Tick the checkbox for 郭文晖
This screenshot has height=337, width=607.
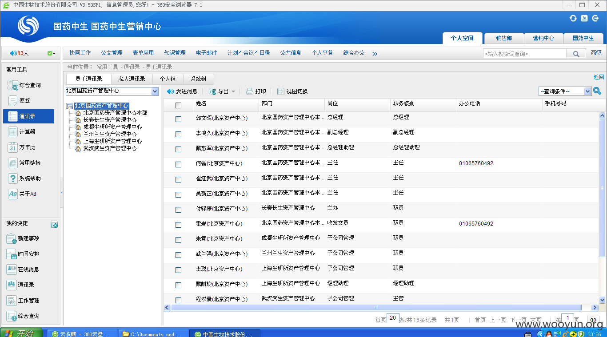tap(178, 119)
